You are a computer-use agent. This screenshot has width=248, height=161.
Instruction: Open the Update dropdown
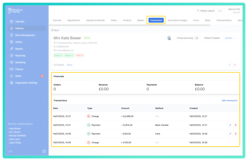point(230,38)
